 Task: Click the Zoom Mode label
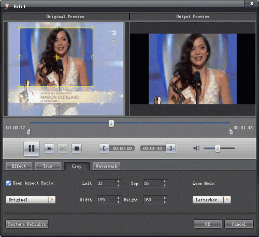pyautogui.click(x=204, y=183)
